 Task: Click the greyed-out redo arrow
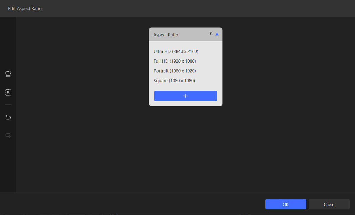[8, 136]
